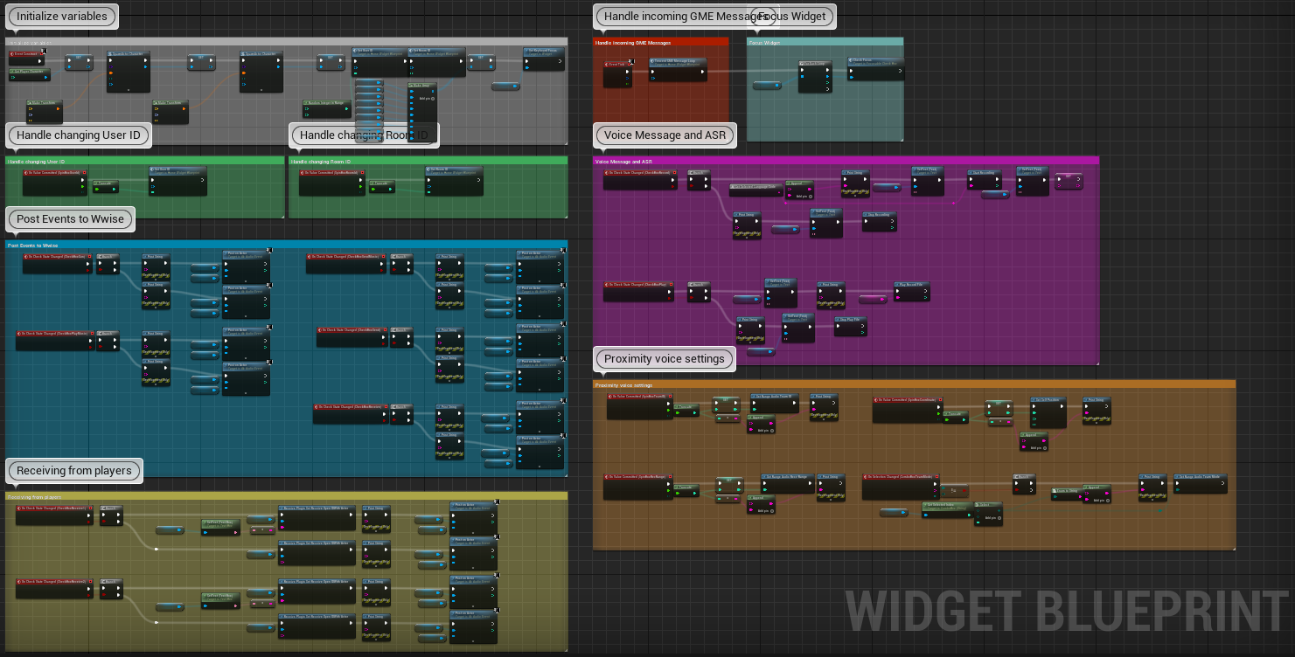This screenshot has width=1295, height=657.
Task: Select the ForEach Loop node in Focus Widget
Action: click(814, 64)
